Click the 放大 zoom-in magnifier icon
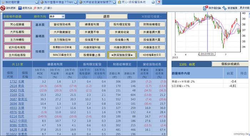Screen dimensions: 250x136 35,8
